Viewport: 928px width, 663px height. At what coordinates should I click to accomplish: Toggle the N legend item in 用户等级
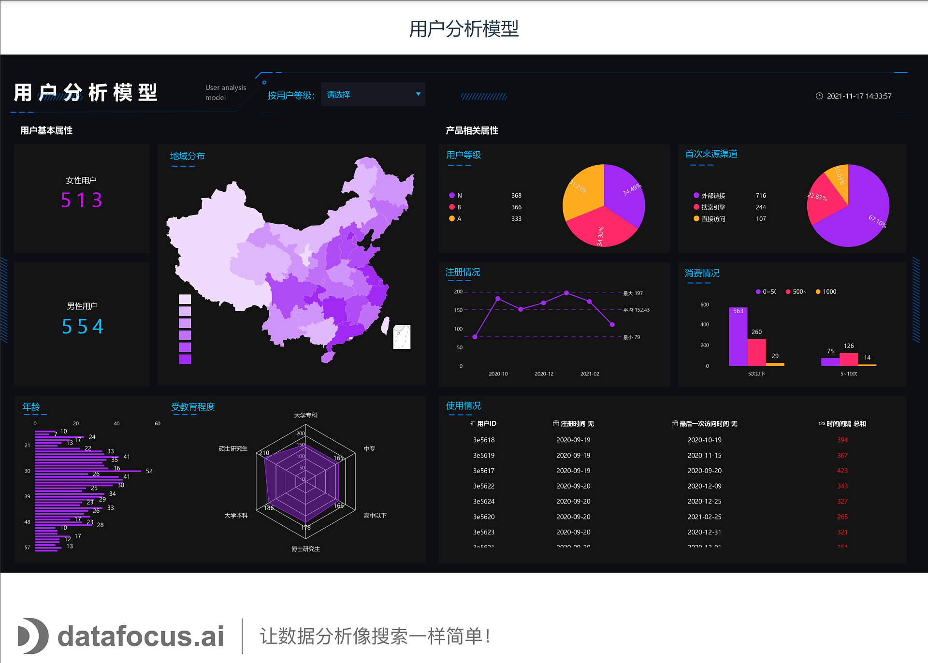pyautogui.click(x=455, y=196)
